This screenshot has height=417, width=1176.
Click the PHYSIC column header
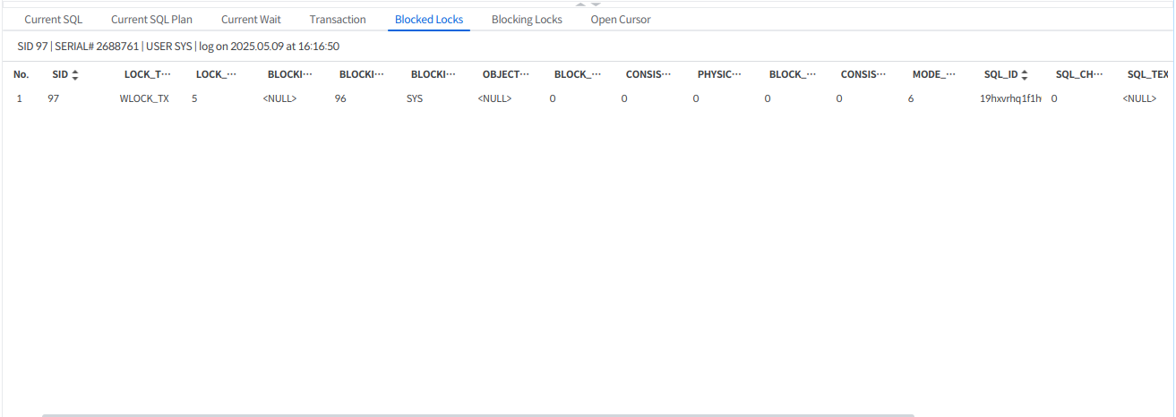click(x=721, y=75)
